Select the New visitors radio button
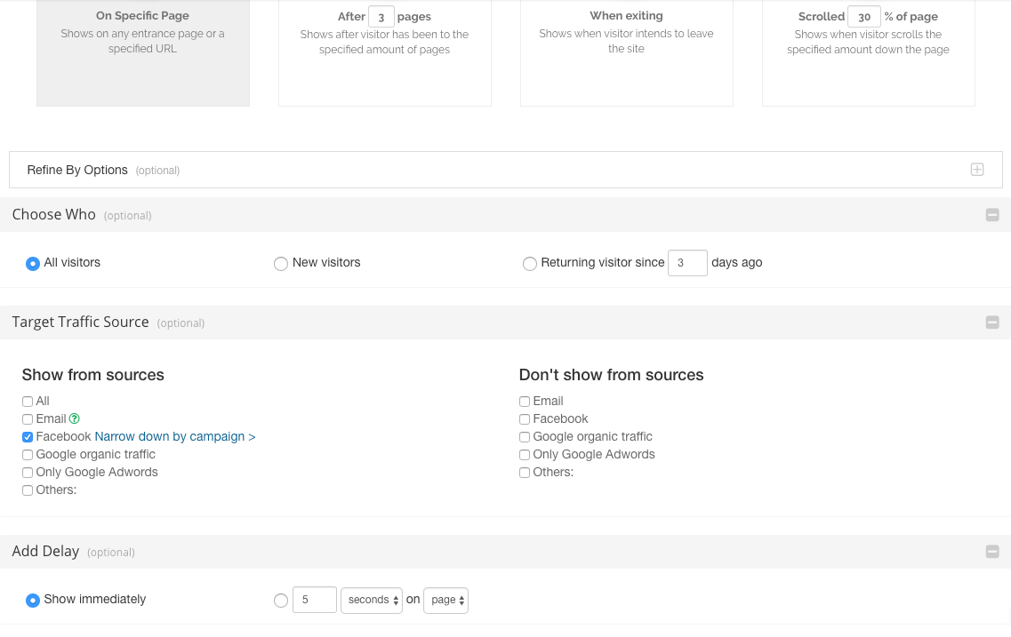Viewport: 1011px width, 637px height. (281, 263)
